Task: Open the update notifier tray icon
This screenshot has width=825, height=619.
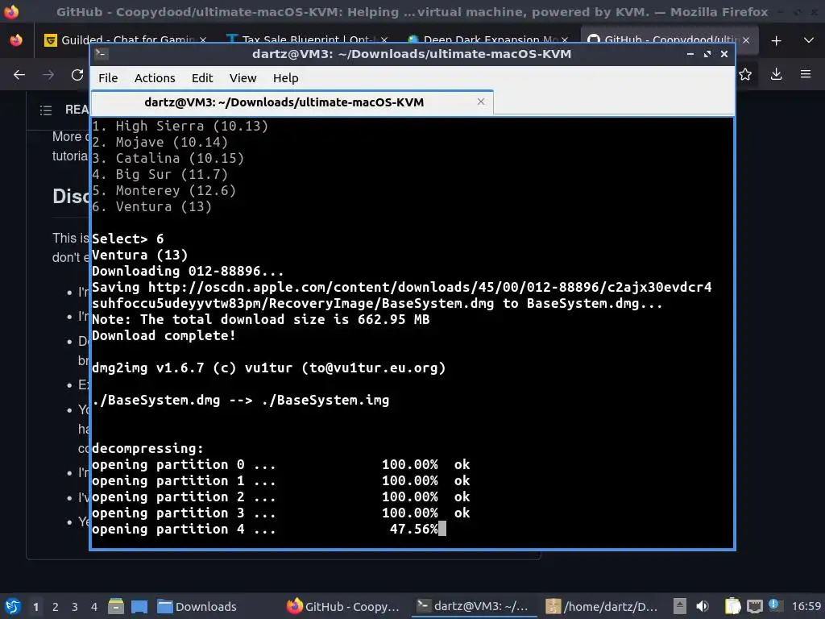Action: tap(774, 605)
